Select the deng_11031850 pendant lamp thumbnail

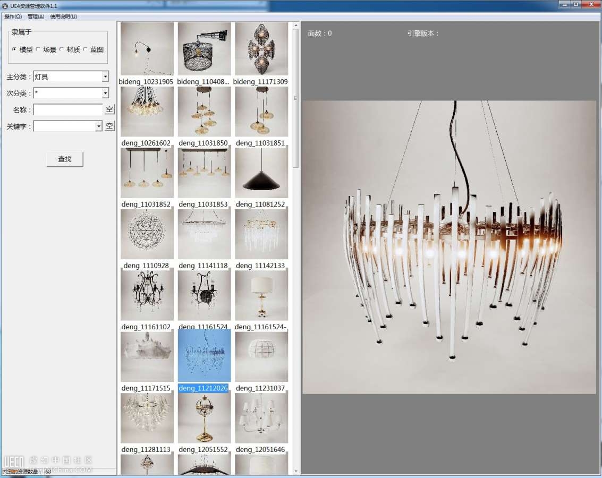(204, 112)
